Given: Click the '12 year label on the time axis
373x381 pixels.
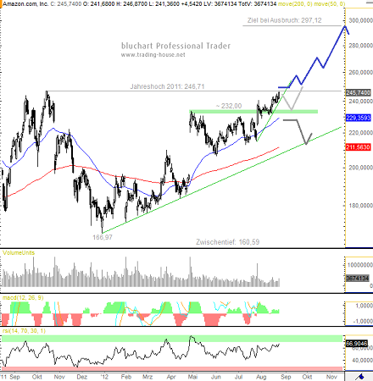Looking at the screenshot, I should click(104, 377).
